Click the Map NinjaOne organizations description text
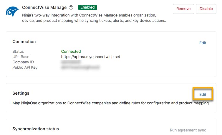The height and width of the screenshot is (135, 222). coord(111,103)
